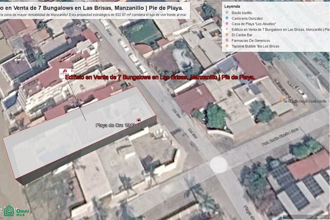Click the Carnicería González legend marker icon

[x=227, y=18]
